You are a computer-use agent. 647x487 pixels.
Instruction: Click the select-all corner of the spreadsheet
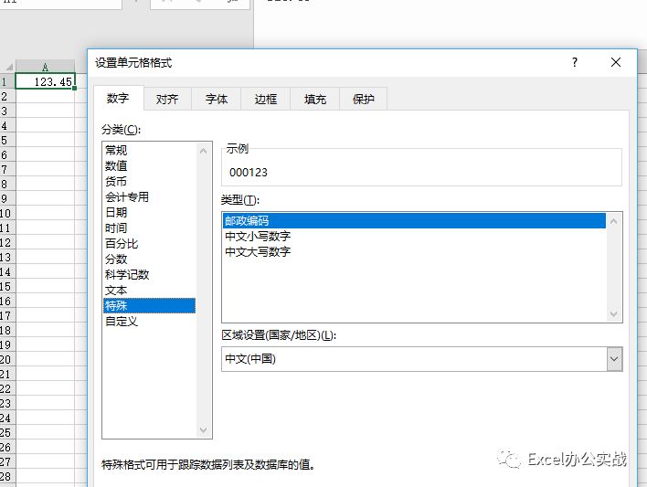tap(8, 67)
